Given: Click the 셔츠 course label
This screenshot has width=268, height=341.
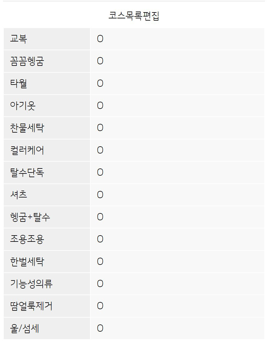Looking at the screenshot, I should pos(19,195).
